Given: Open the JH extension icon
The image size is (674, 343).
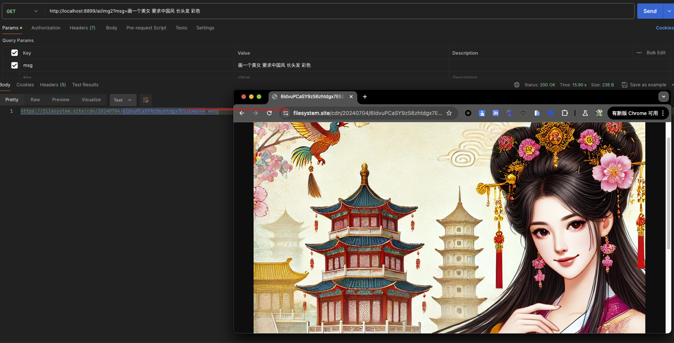Looking at the screenshot, I should point(495,113).
